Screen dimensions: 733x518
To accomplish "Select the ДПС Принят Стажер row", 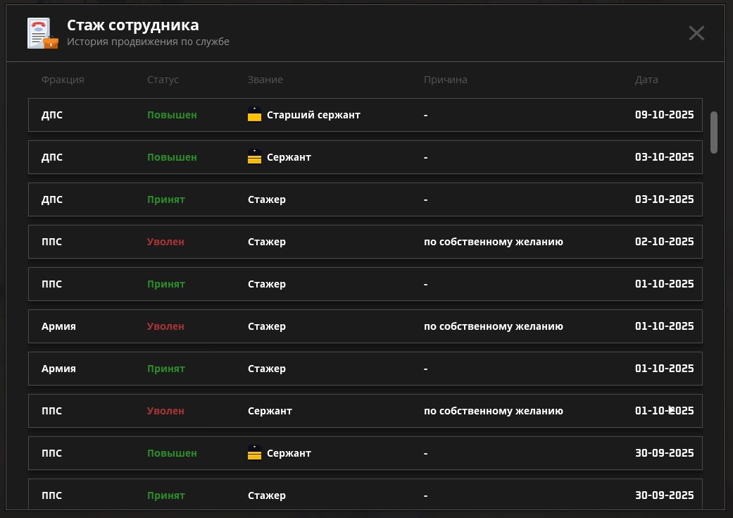I will 365,199.
